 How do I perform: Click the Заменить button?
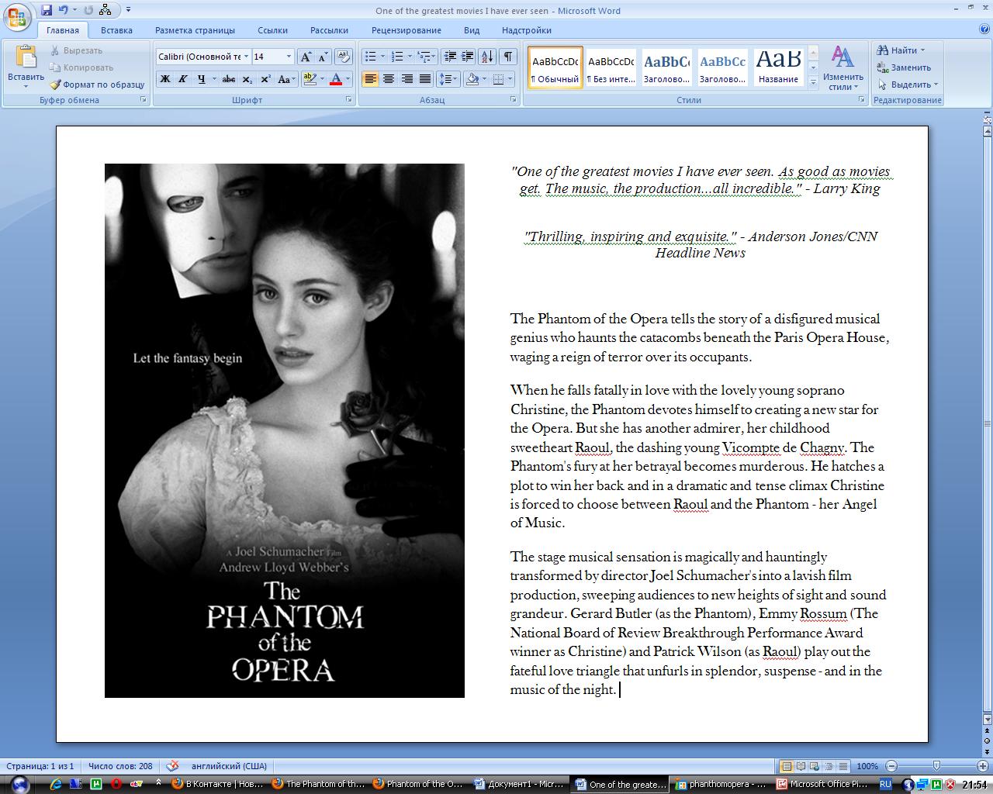point(904,67)
